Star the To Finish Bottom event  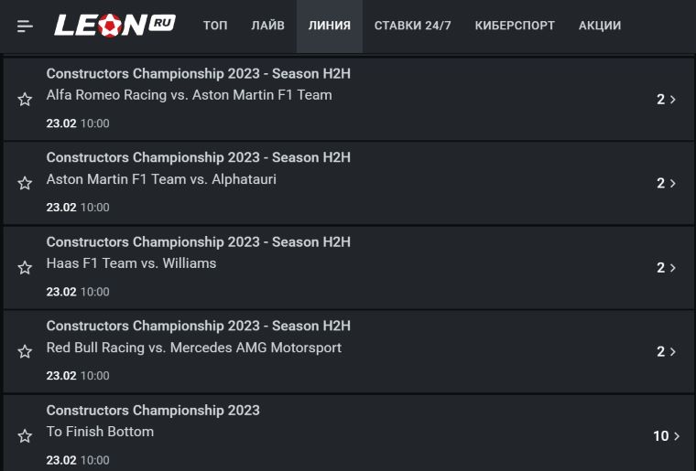pos(25,436)
